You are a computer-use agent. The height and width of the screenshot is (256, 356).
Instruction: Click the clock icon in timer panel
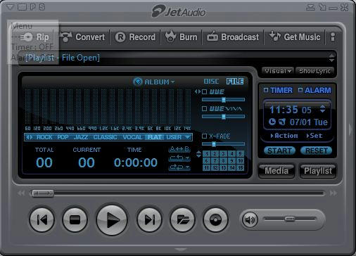tap(272, 122)
